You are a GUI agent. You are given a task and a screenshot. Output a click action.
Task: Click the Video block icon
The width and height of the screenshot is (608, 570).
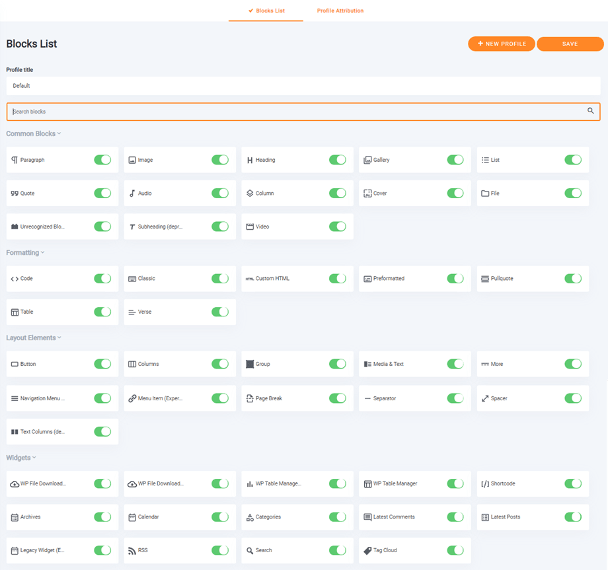tap(250, 227)
